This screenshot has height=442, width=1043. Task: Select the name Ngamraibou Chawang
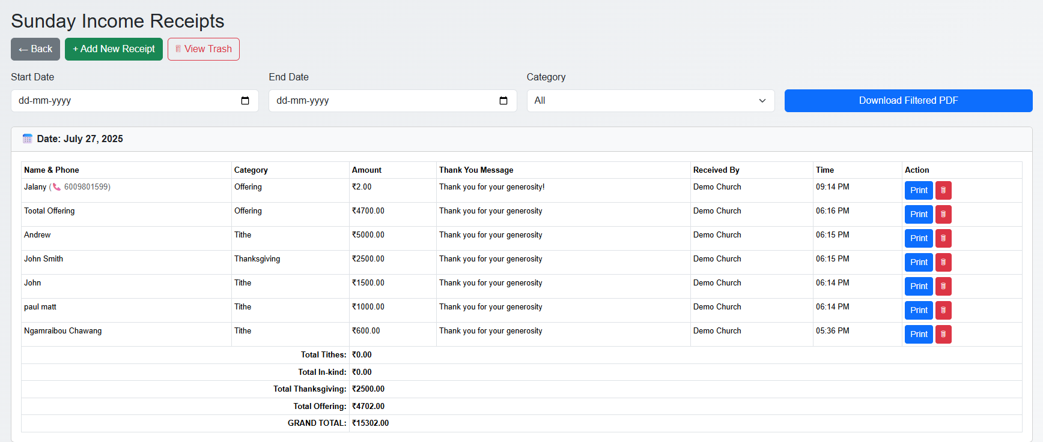63,331
